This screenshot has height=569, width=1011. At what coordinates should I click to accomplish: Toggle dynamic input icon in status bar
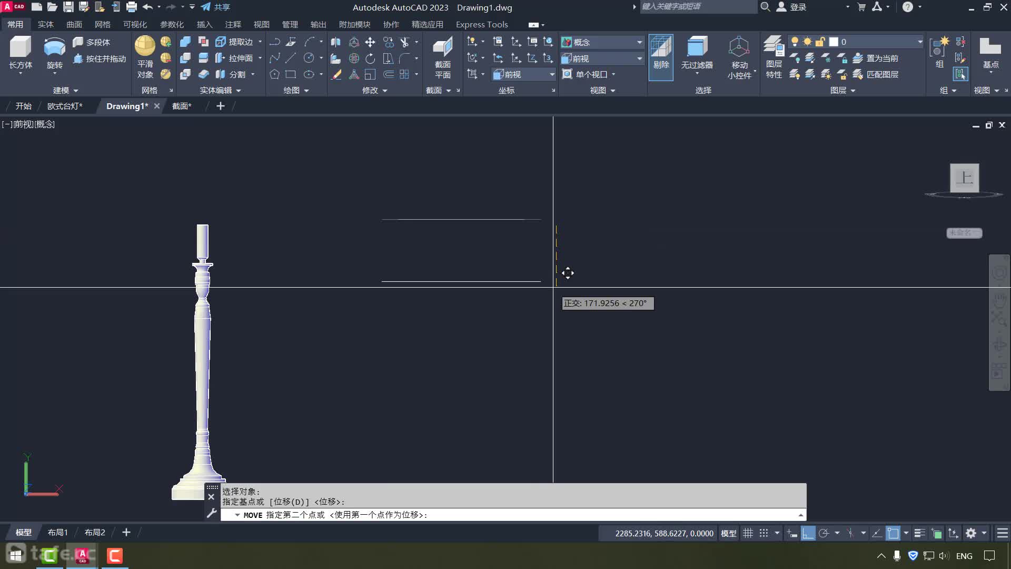(x=792, y=533)
